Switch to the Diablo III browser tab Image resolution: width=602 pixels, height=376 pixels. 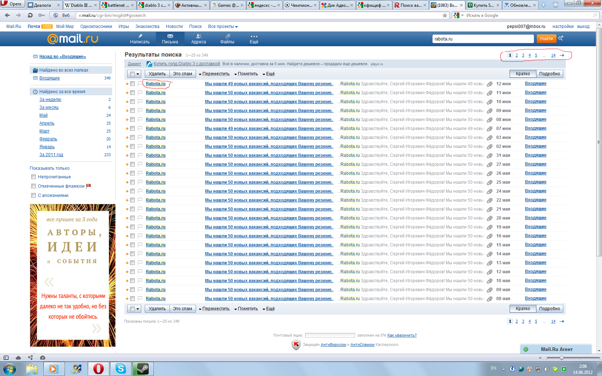coord(81,5)
